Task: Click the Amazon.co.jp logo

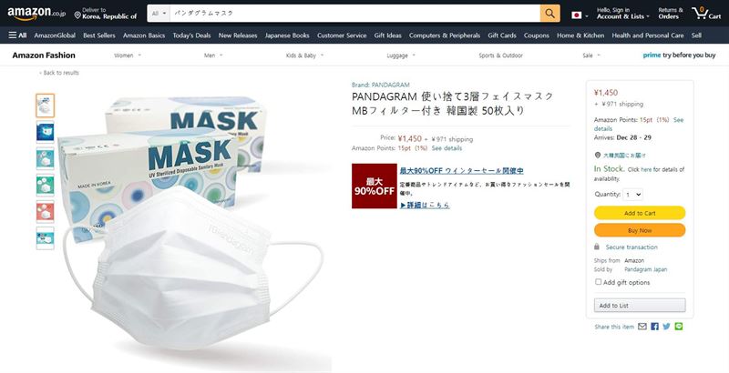Action: (x=36, y=14)
